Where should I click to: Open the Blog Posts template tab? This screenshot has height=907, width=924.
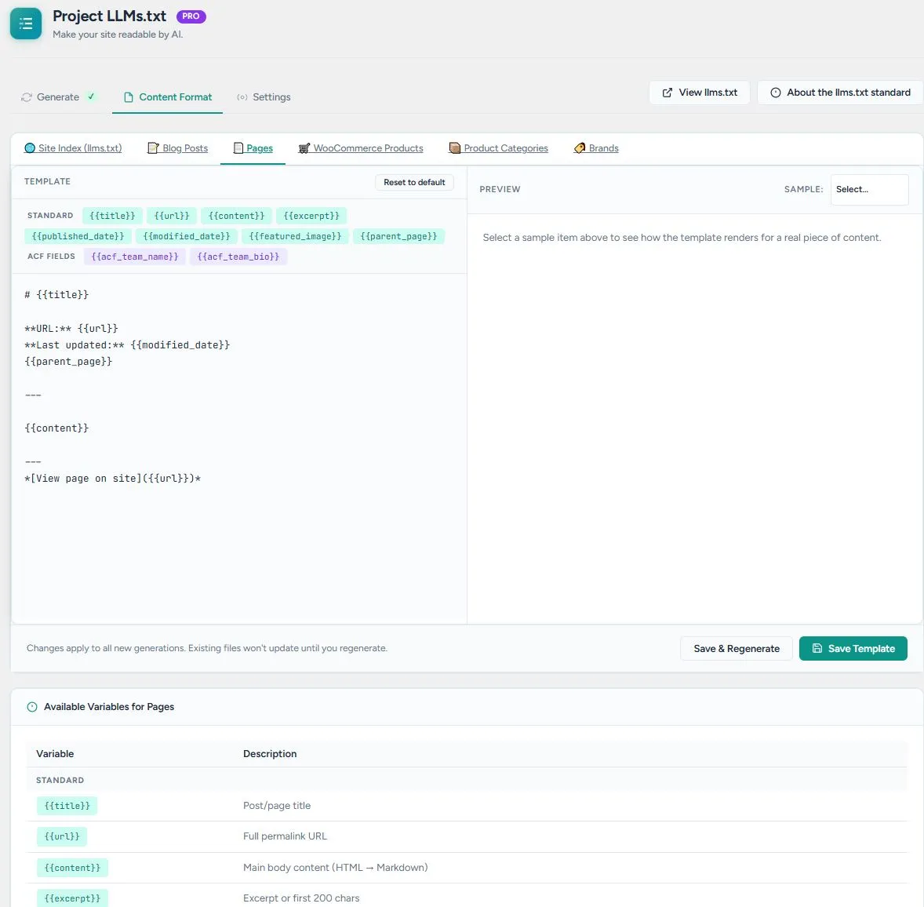(x=177, y=148)
